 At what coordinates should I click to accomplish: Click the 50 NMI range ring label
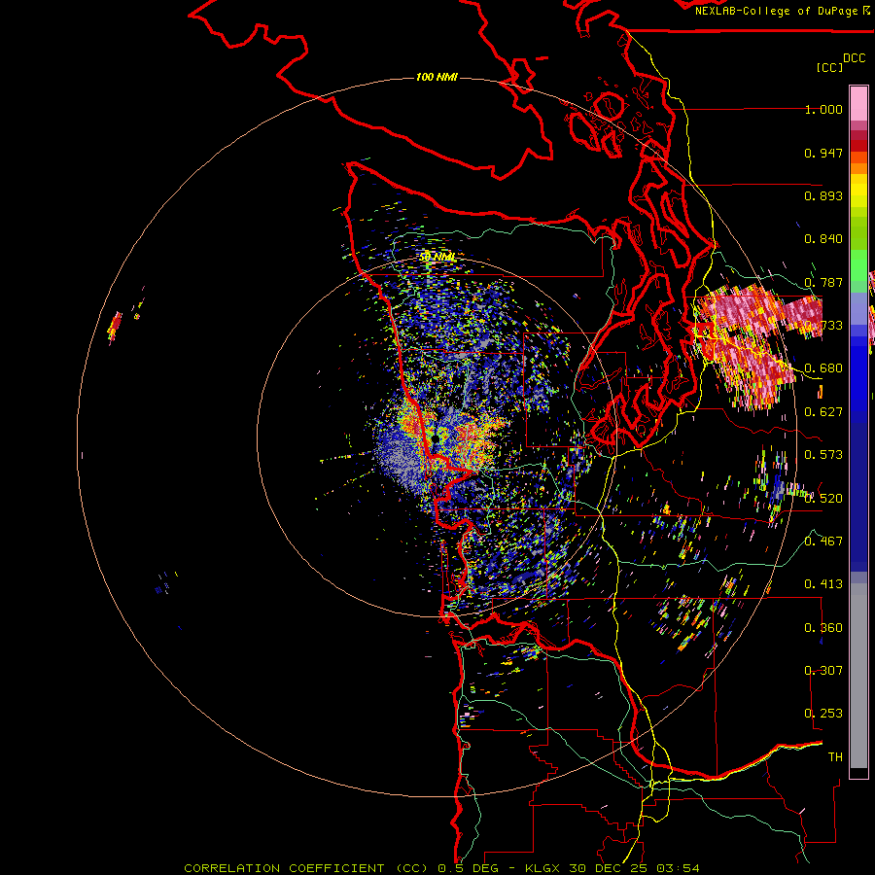(438, 258)
